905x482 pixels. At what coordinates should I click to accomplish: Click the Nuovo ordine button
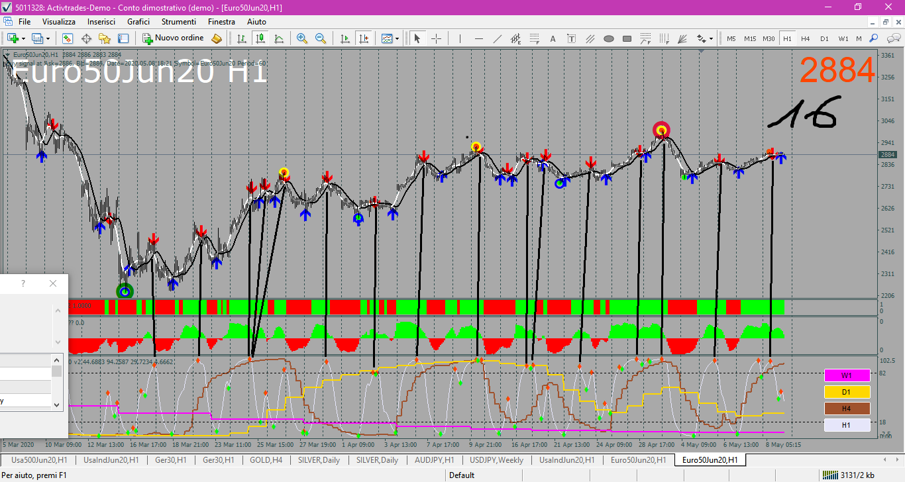174,38
